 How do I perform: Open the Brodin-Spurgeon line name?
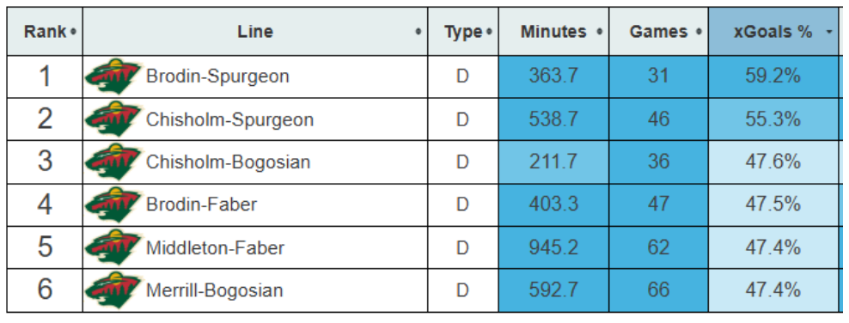217,76
